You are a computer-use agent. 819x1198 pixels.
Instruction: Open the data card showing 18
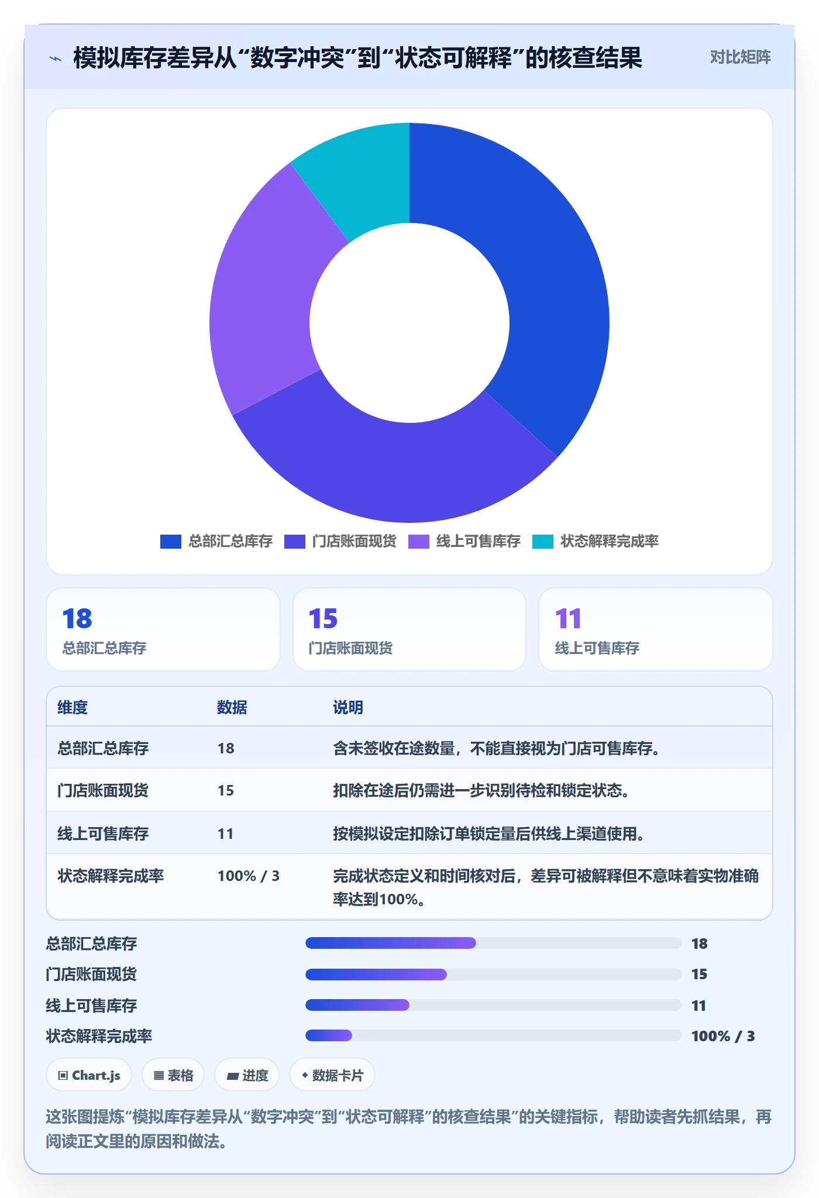click(163, 629)
